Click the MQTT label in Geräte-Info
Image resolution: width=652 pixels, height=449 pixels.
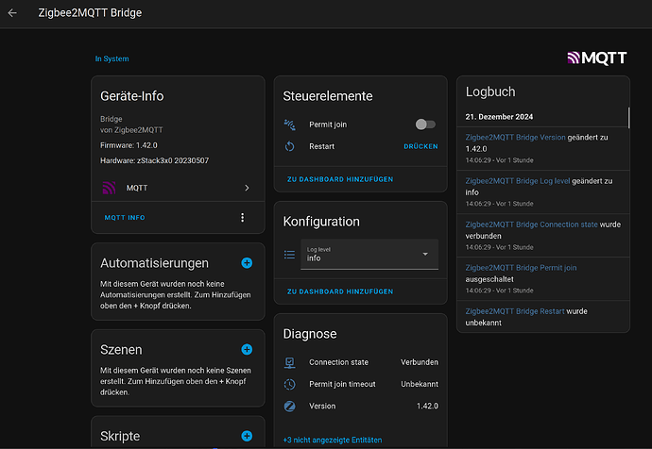(x=137, y=188)
